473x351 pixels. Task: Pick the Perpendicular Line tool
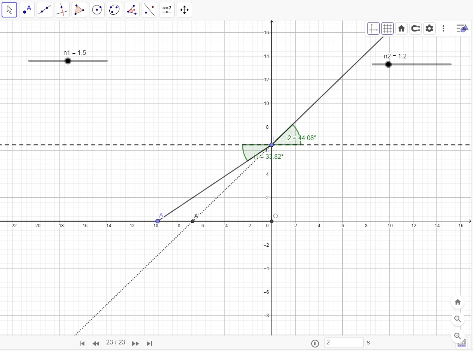(x=62, y=10)
